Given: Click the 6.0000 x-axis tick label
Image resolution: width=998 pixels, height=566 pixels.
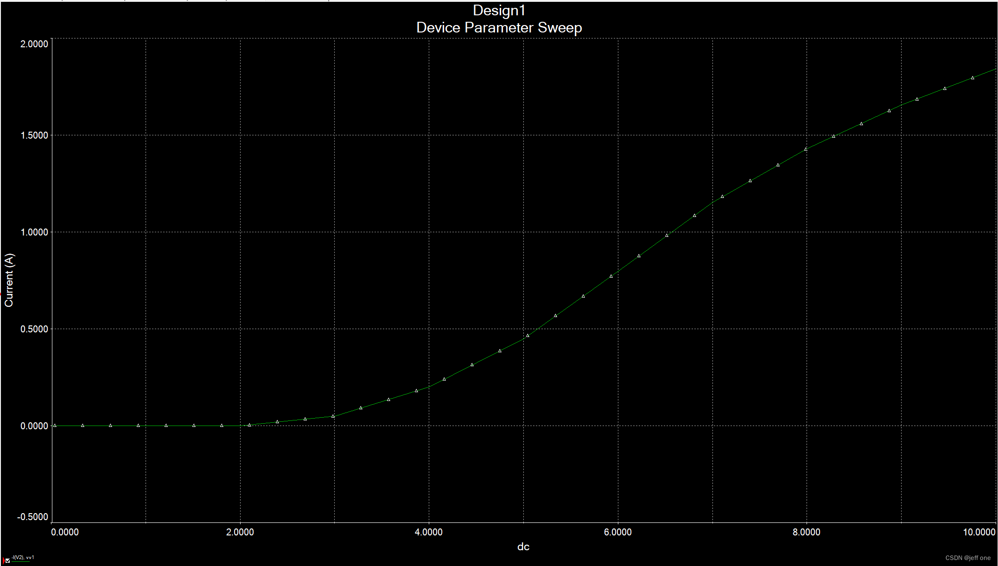Looking at the screenshot, I should [617, 532].
